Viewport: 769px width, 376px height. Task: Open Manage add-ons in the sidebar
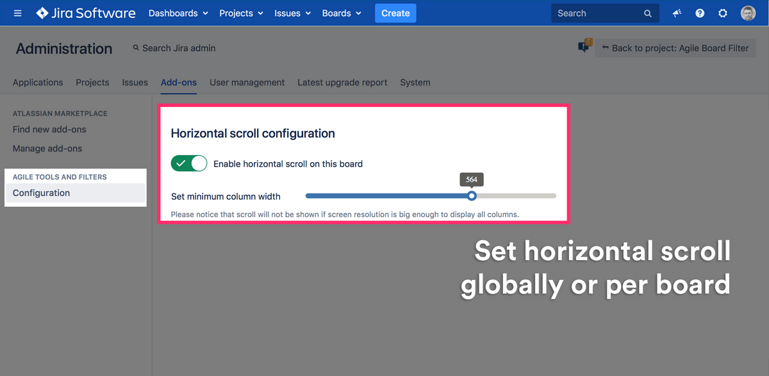47,149
